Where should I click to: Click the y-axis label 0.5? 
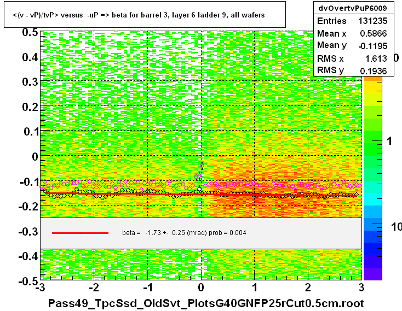[30, 32]
